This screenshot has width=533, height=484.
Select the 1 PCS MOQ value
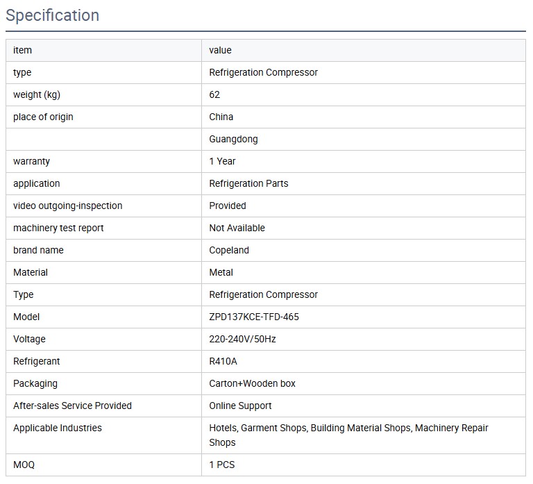[x=222, y=465]
